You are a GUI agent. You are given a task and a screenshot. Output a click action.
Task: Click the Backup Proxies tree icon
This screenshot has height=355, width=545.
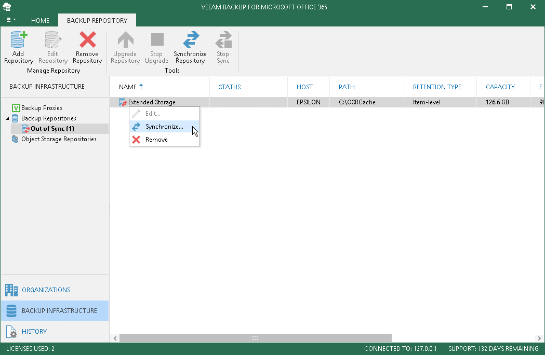tap(16, 108)
